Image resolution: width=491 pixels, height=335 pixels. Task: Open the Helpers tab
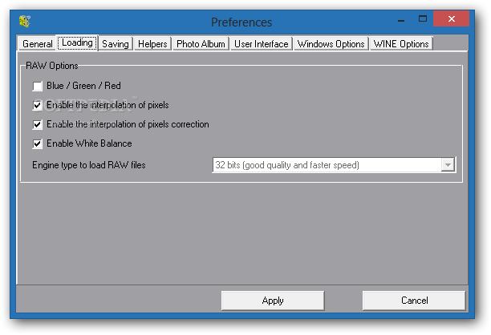click(152, 44)
